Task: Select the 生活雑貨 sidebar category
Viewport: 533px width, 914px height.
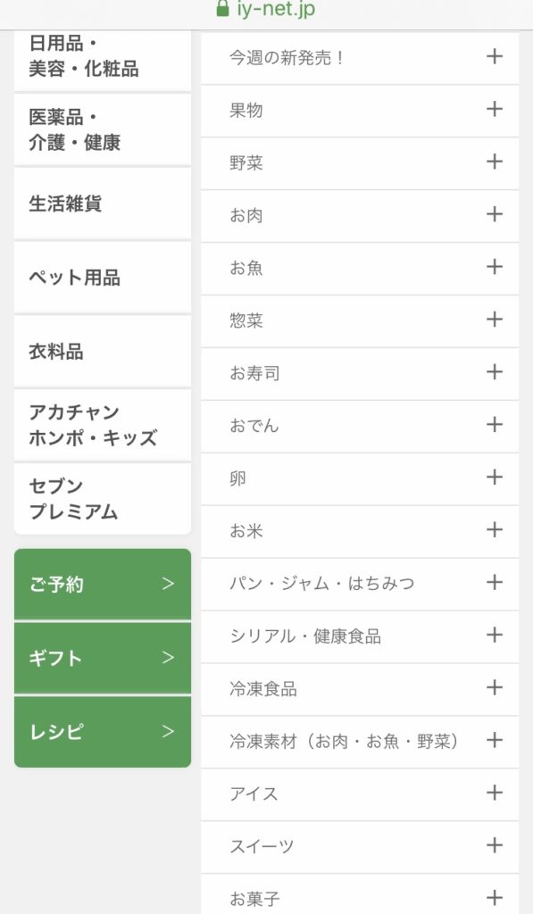Action: tap(103, 204)
